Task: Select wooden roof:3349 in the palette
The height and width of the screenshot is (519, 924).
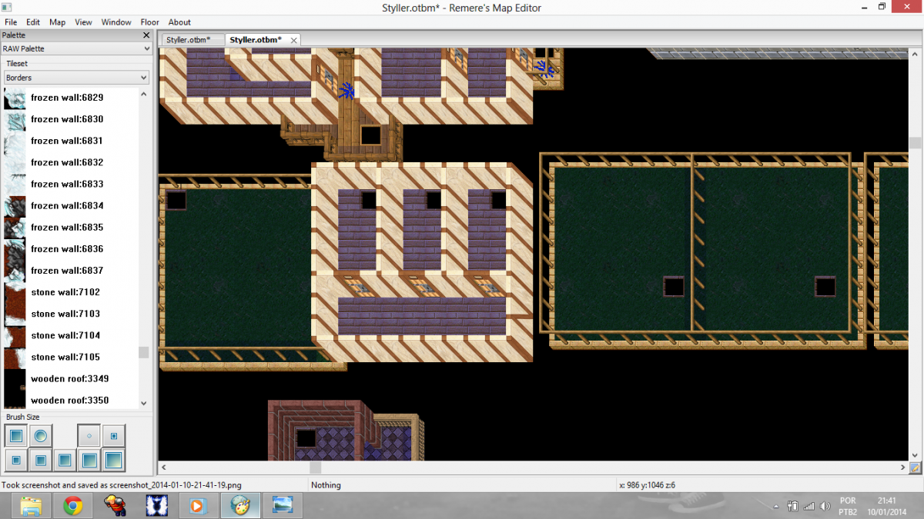Action: pyautogui.click(x=71, y=378)
